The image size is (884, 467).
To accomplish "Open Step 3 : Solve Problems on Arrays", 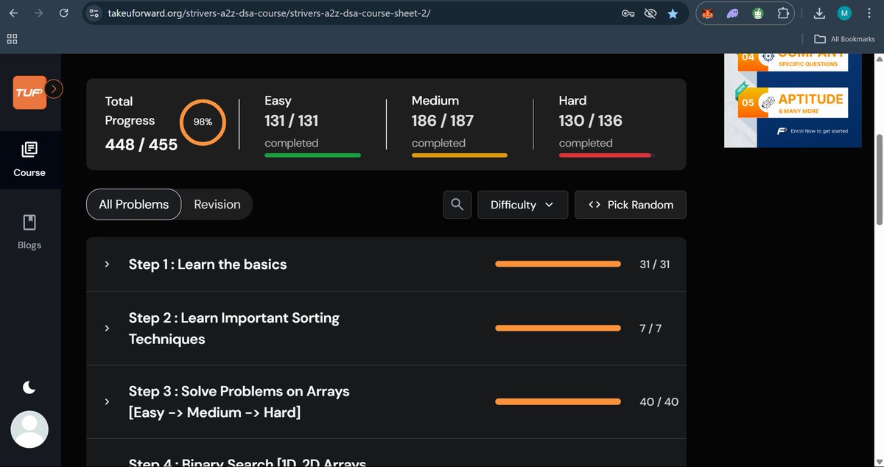I will tap(239, 401).
